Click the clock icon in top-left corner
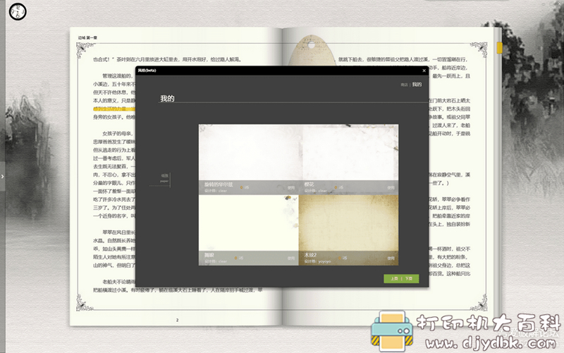564x353 pixels. tap(18, 11)
